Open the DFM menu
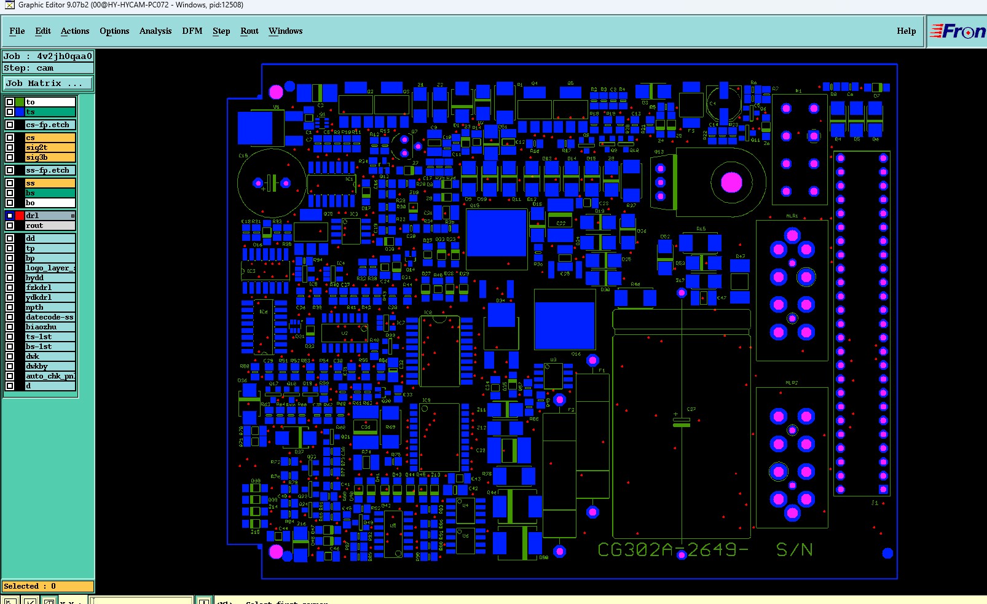The image size is (987, 604). point(192,31)
